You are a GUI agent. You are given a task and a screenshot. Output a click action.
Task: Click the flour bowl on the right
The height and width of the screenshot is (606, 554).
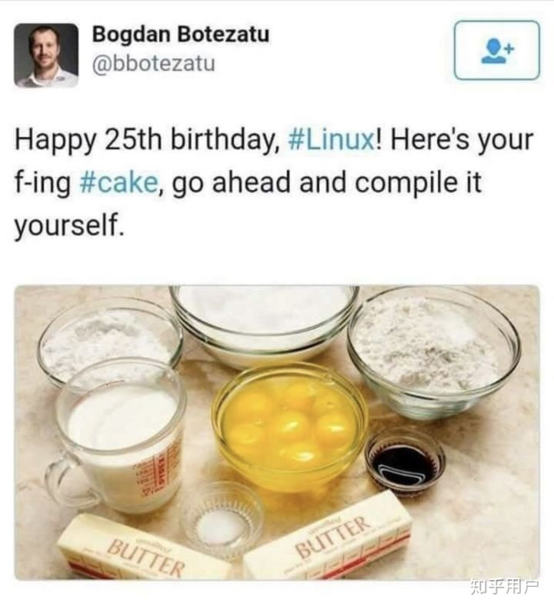[x=433, y=351]
